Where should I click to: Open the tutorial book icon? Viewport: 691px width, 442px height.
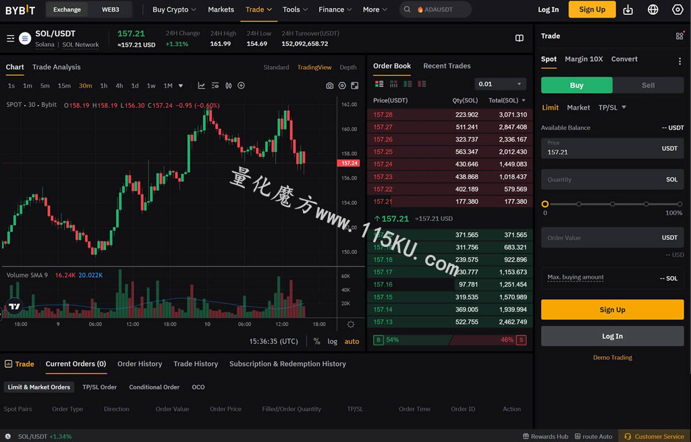coord(520,38)
